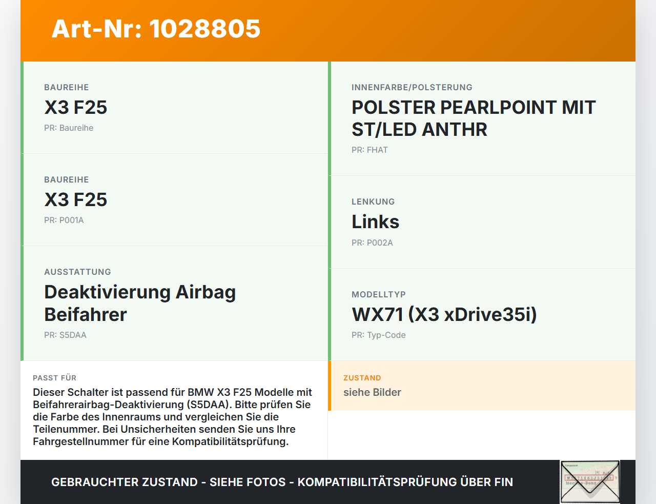Click the MODELLTYP label
Viewport: 656px width, 504px height.
coord(378,295)
